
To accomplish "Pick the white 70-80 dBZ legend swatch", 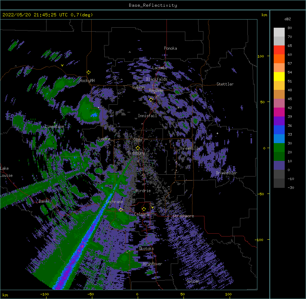I will [279, 32].
